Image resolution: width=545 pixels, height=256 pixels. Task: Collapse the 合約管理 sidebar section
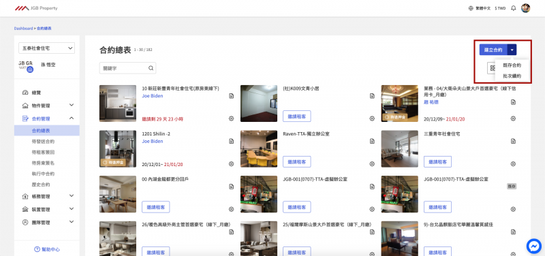tap(46, 118)
